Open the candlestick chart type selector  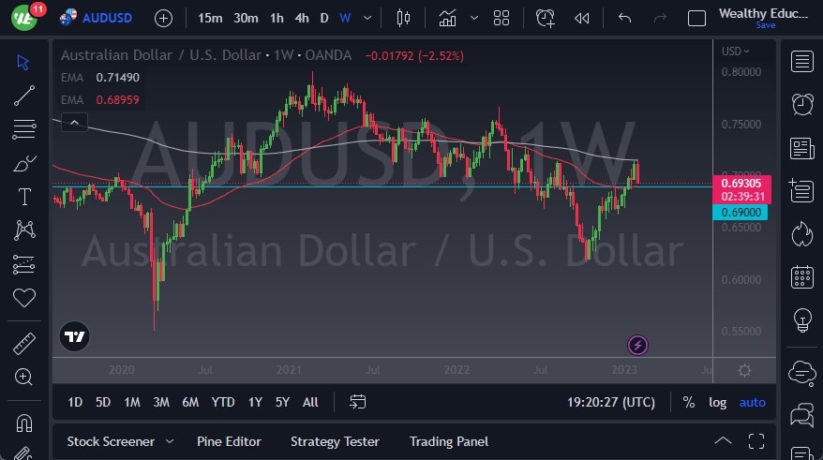click(404, 18)
